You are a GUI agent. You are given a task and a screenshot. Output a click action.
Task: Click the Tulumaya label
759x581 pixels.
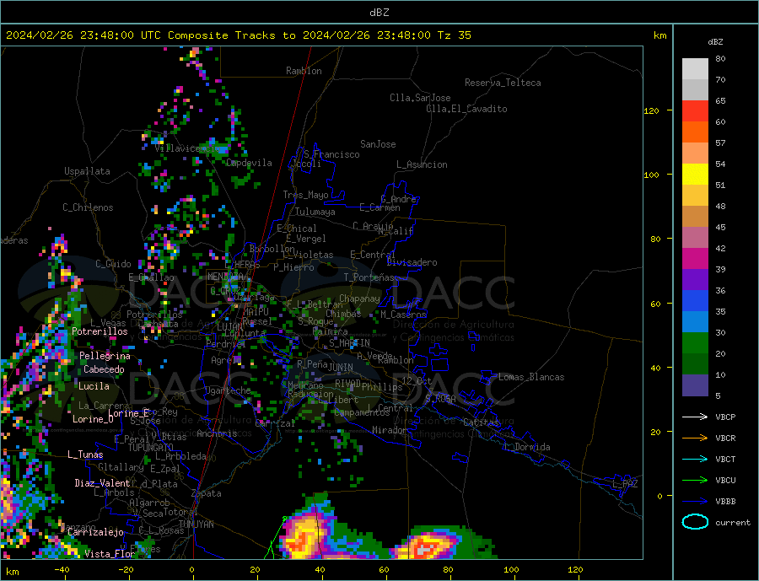pos(315,212)
